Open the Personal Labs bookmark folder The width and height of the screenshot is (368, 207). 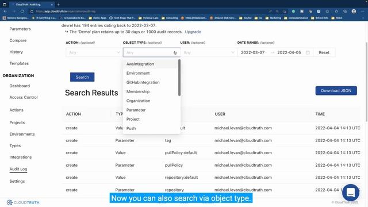pyautogui.click(x=148, y=18)
